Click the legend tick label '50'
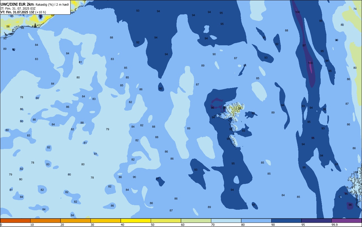The width and height of the screenshot is (362, 227). [152, 225]
